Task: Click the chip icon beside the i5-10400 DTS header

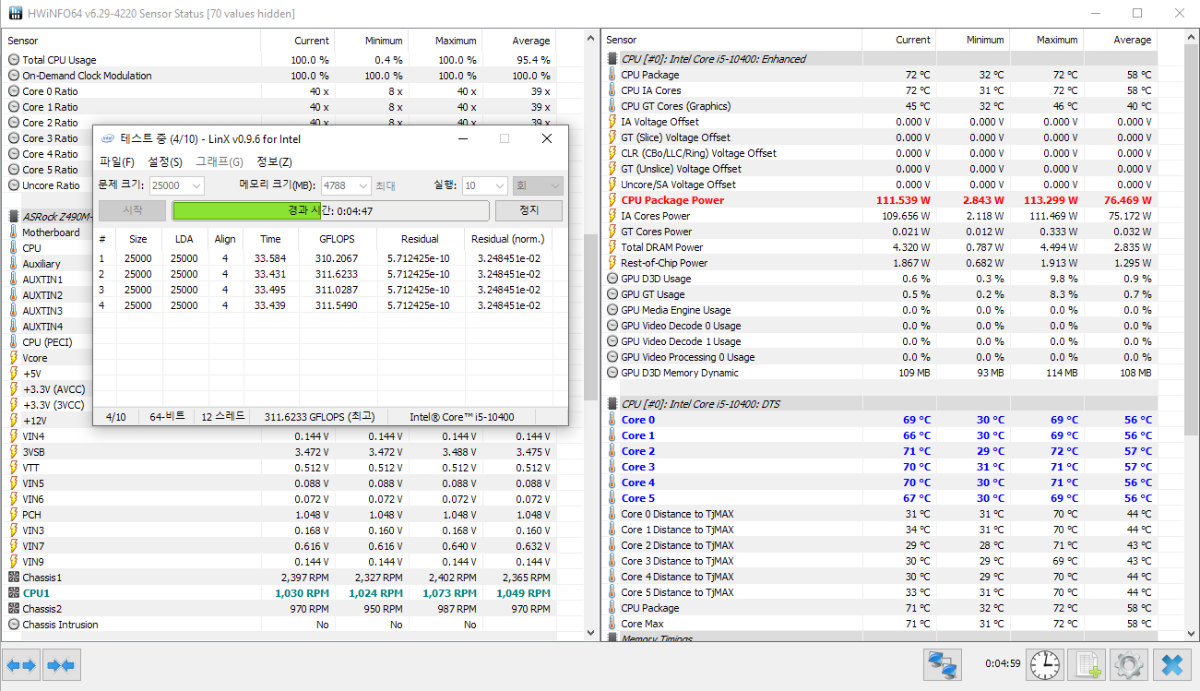Action: point(612,404)
